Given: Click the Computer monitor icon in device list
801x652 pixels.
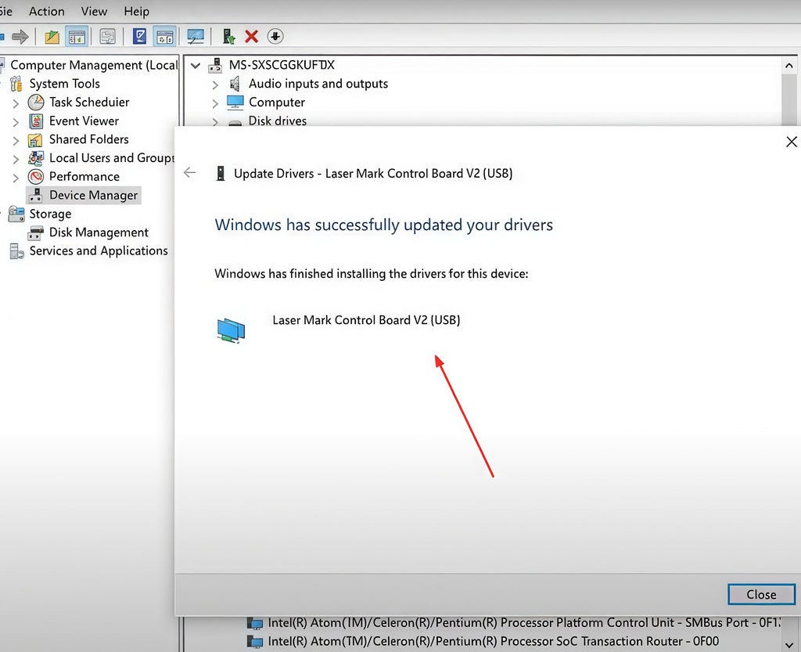Looking at the screenshot, I should click(x=235, y=103).
